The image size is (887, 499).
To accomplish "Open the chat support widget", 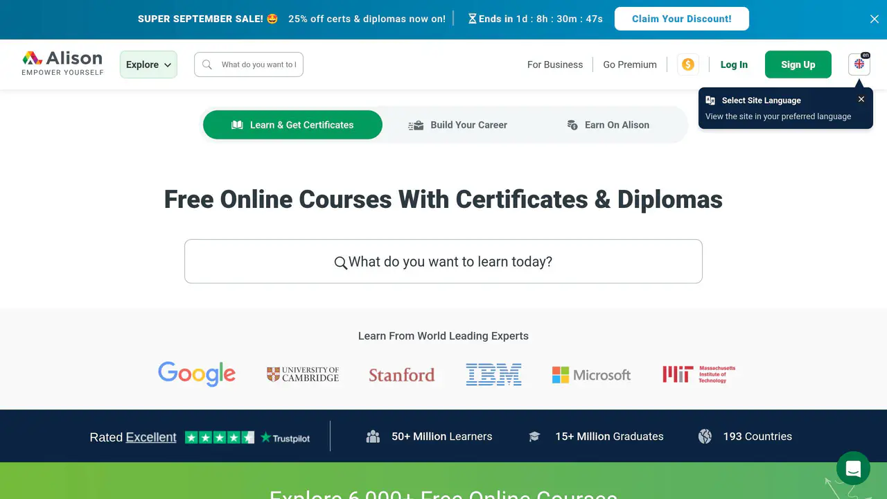I will 853,469.
